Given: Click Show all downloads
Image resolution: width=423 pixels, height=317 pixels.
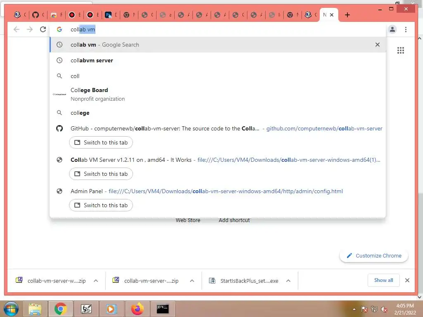Looking at the screenshot, I should tap(383, 280).
